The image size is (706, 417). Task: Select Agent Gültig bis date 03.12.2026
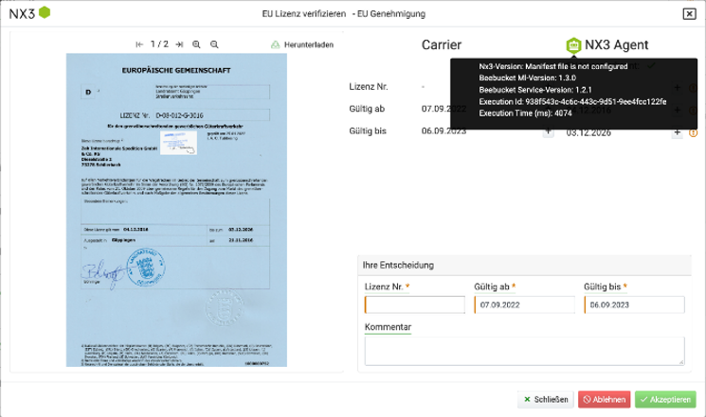coord(588,133)
